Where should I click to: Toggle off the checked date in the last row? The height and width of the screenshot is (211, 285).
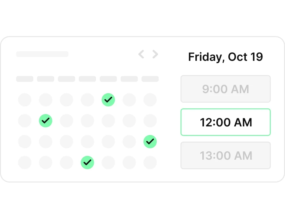[x=87, y=163]
